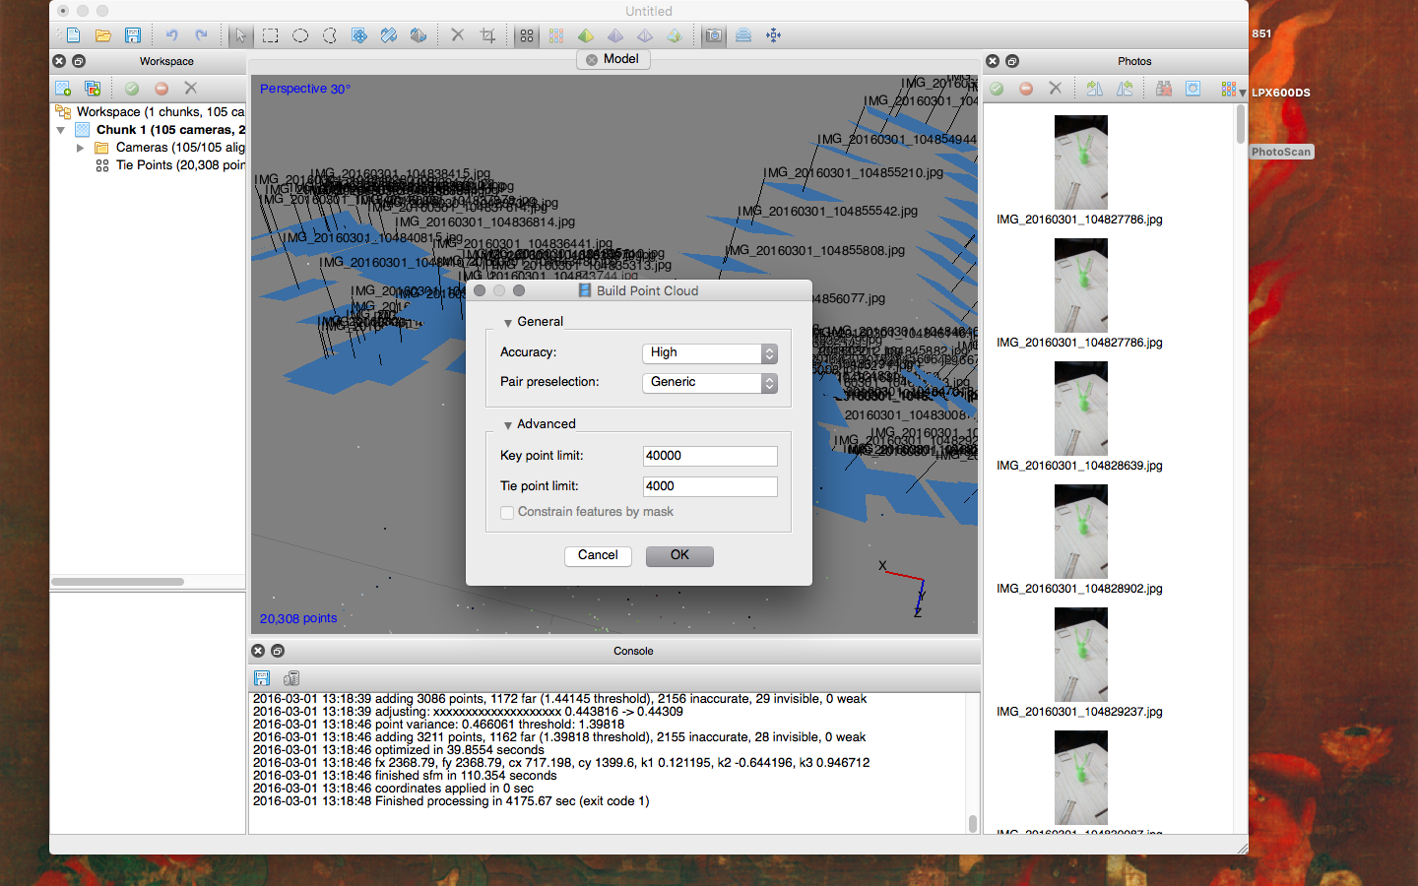Redo the last action
1418x886 pixels.
(202, 35)
